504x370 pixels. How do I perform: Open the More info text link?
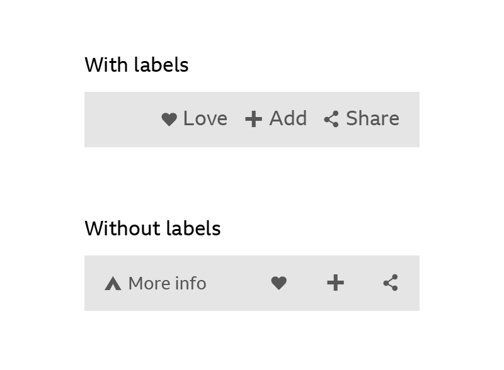(x=167, y=284)
